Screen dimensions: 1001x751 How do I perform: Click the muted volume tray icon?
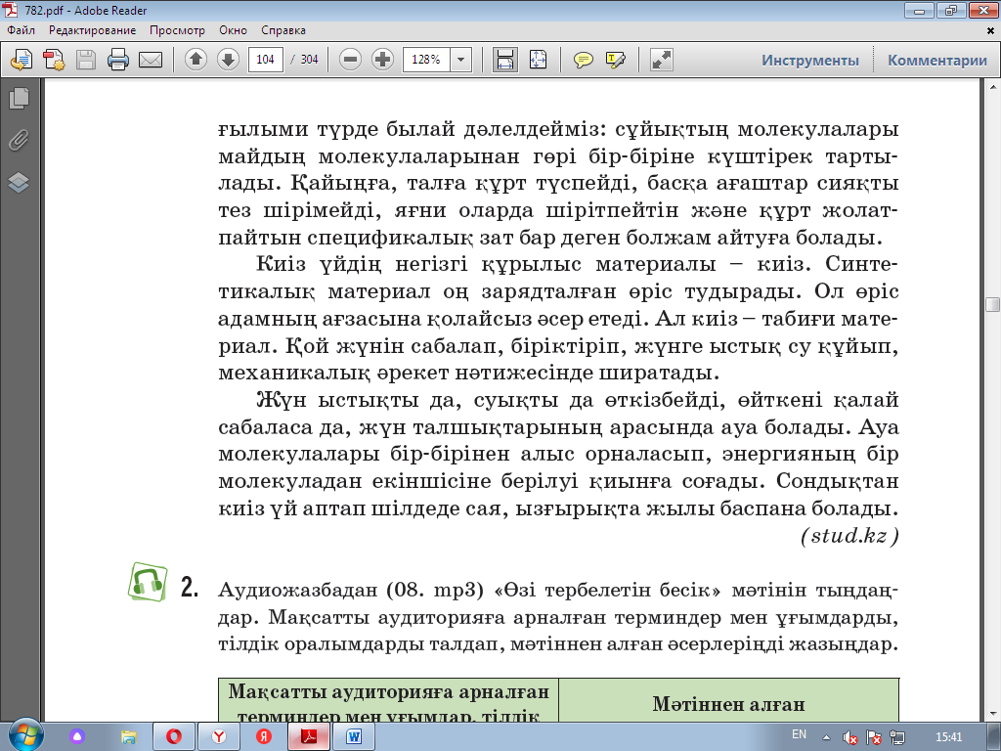[x=849, y=737]
